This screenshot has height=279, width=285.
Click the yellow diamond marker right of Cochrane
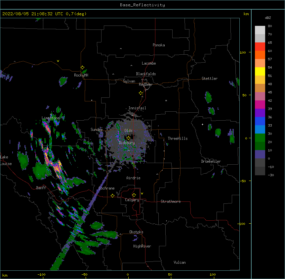(112, 195)
